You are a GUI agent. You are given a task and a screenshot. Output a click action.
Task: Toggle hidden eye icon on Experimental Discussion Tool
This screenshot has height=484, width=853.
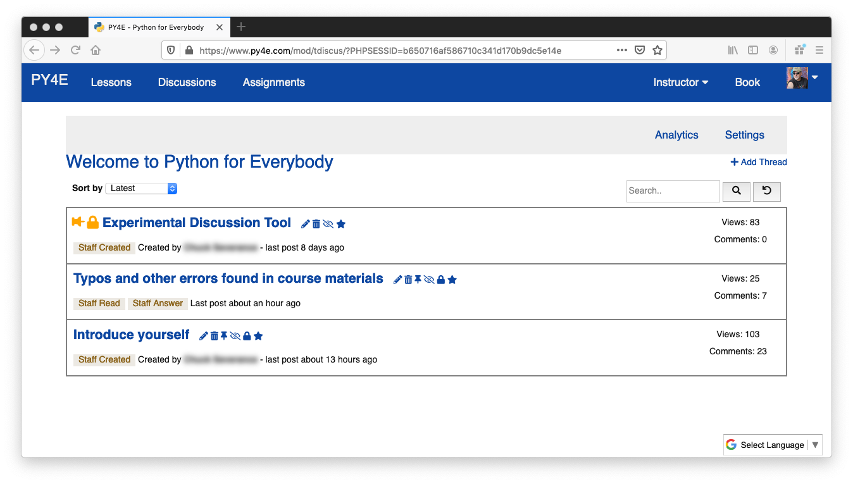pyautogui.click(x=328, y=224)
